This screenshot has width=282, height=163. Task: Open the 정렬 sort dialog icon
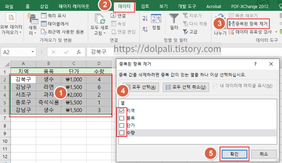pyautogui.click(x=156, y=18)
